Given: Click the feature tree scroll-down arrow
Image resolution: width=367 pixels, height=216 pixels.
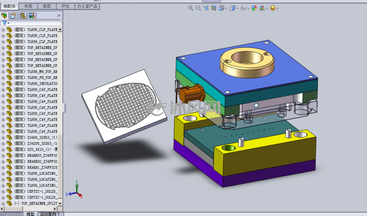Looking at the screenshot, I should pos(60,203).
